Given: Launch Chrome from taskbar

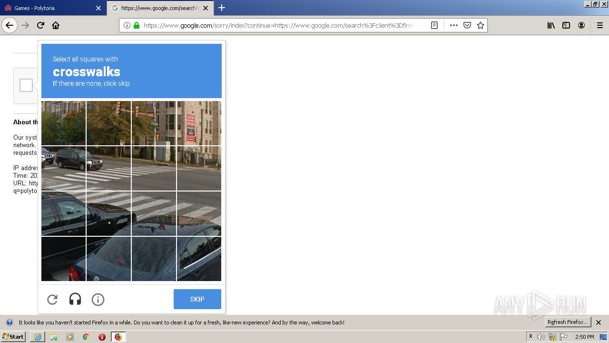Looking at the screenshot, I should [86, 337].
